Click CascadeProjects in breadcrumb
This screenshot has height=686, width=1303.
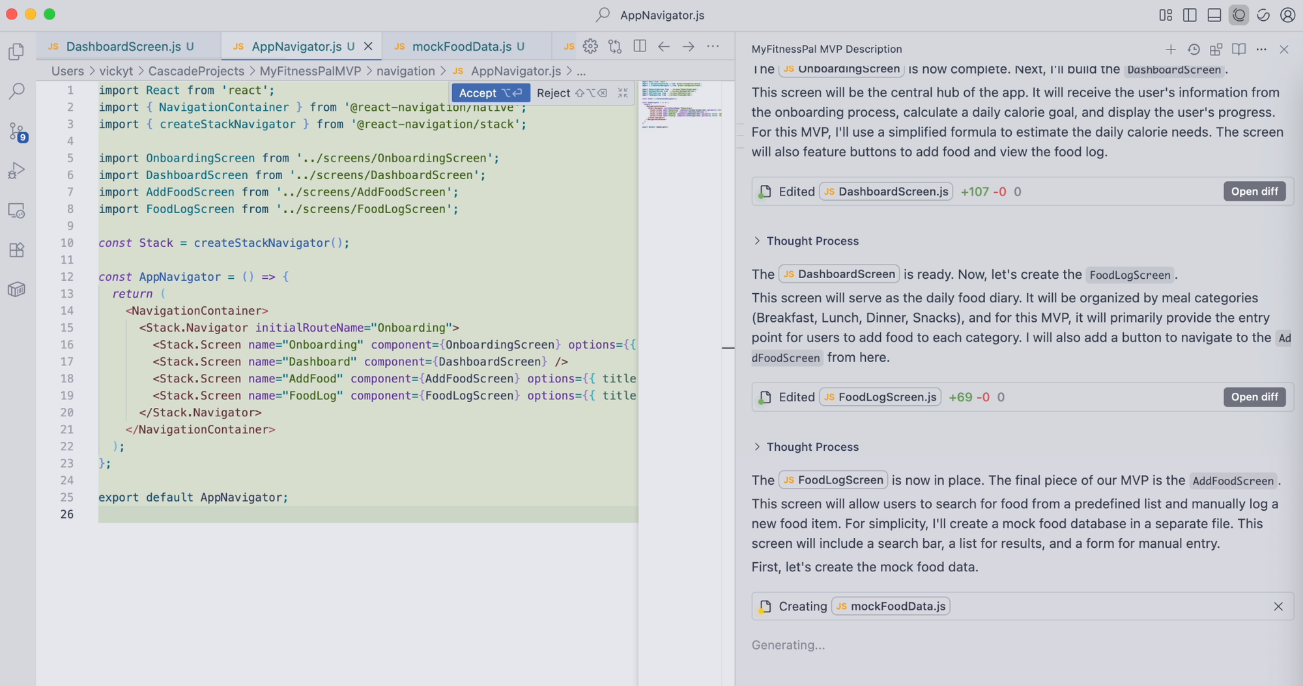click(196, 71)
